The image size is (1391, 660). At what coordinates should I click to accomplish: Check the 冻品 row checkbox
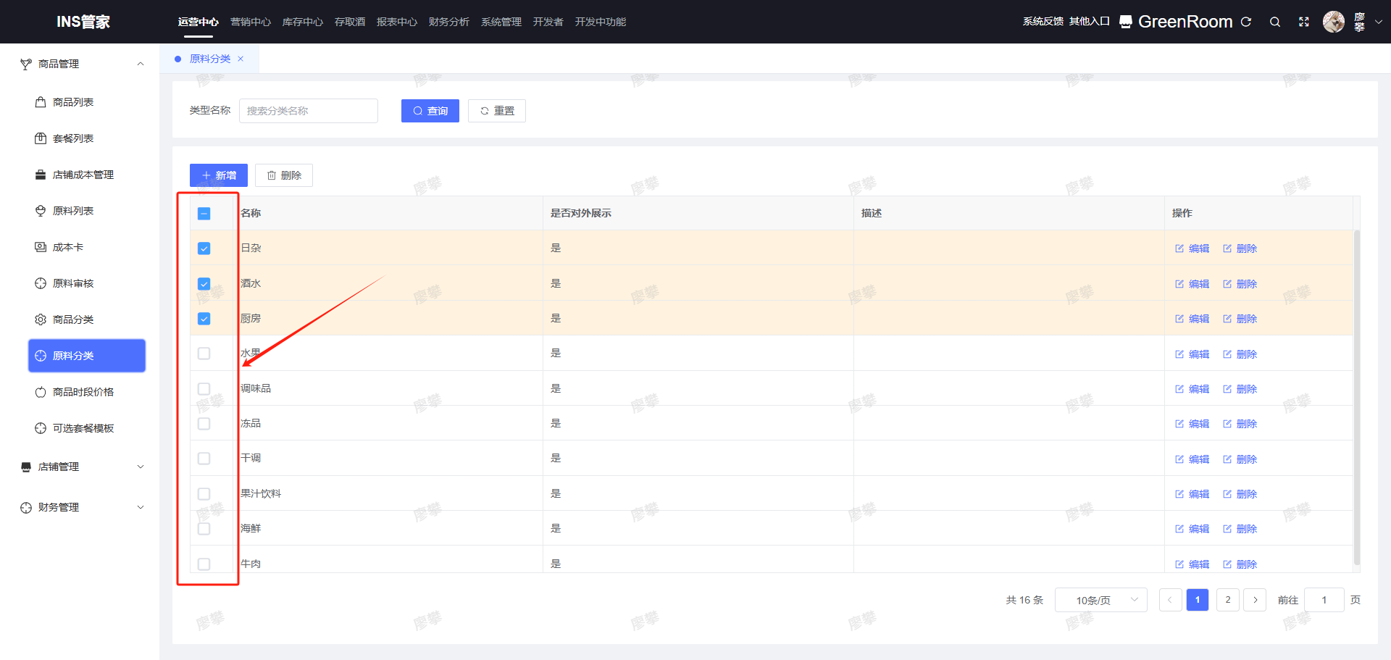(204, 424)
